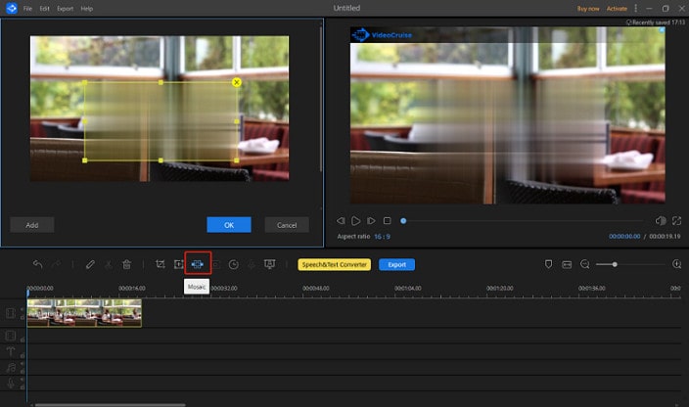
Task: Click the horizontal timeline scrollbar
Action: pyautogui.click(x=110, y=405)
